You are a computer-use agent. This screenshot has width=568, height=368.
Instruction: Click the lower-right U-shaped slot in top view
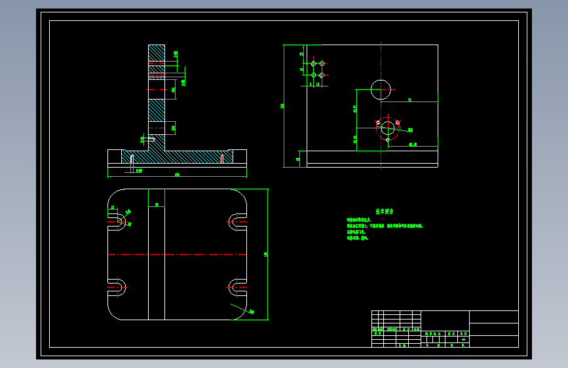(238, 287)
